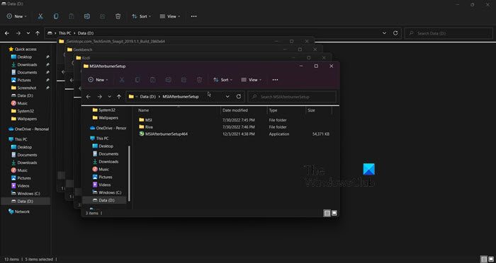
Task: Refresh the MSIAfterburnerSetup folder view
Action: pos(239,97)
